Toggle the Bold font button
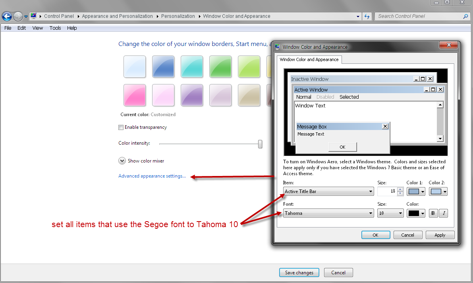Screen dimensions: 473x283 [x=433, y=213]
